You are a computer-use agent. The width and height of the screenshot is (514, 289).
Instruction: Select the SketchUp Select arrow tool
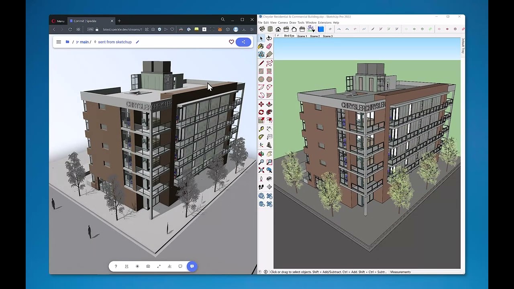pos(261,38)
